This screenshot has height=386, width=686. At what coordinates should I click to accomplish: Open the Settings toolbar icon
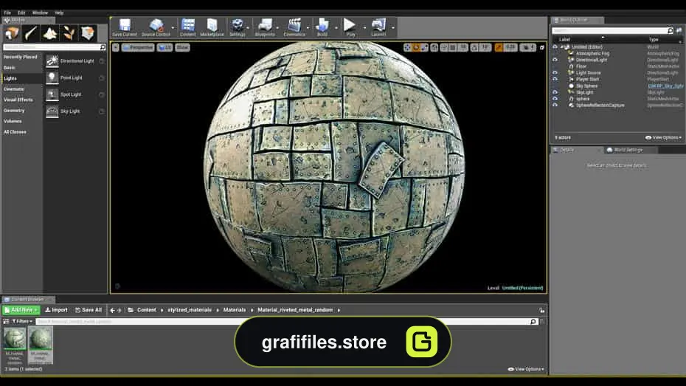pyautogui.click(x=237, y=27)
